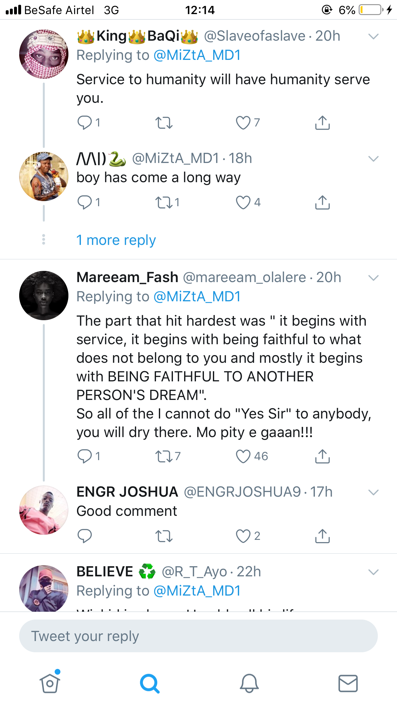Screen dimensions: 397x707
Task: Reply to the "boy has come a long way" tweet
Action: [85, 202]
